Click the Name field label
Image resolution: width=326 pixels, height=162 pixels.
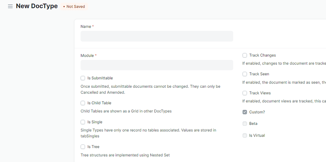pos(86,27)
